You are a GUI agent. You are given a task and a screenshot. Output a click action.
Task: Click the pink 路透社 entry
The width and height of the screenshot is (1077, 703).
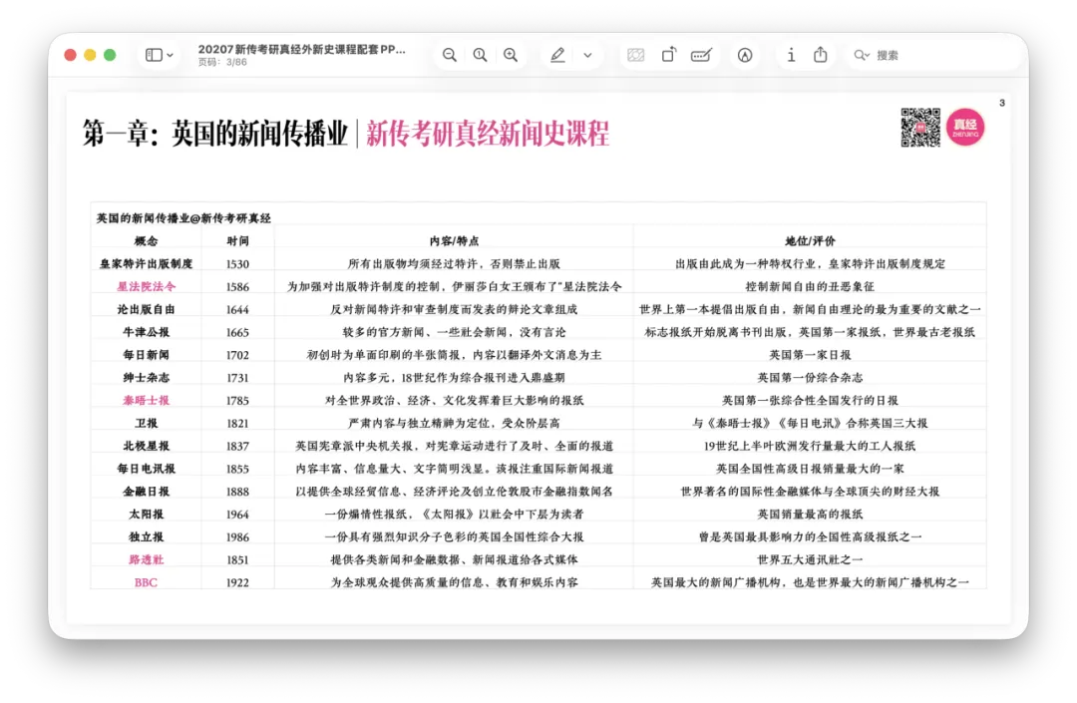[x=146, y=558]
